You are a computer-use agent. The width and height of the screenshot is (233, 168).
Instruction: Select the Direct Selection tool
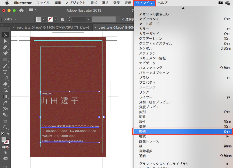[5, 41]
